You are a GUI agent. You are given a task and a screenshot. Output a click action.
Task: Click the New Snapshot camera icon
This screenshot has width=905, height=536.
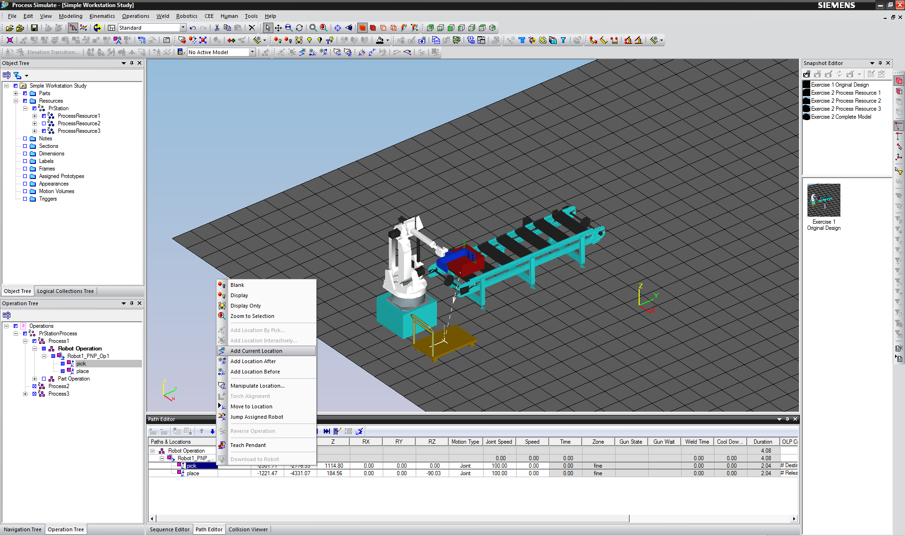click(807, 74)
